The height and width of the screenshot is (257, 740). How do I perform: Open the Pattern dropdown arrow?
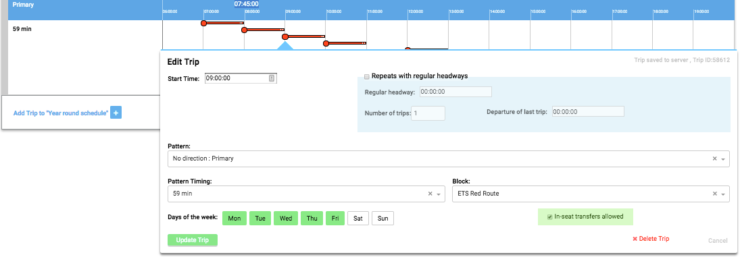tap(723, 159)
